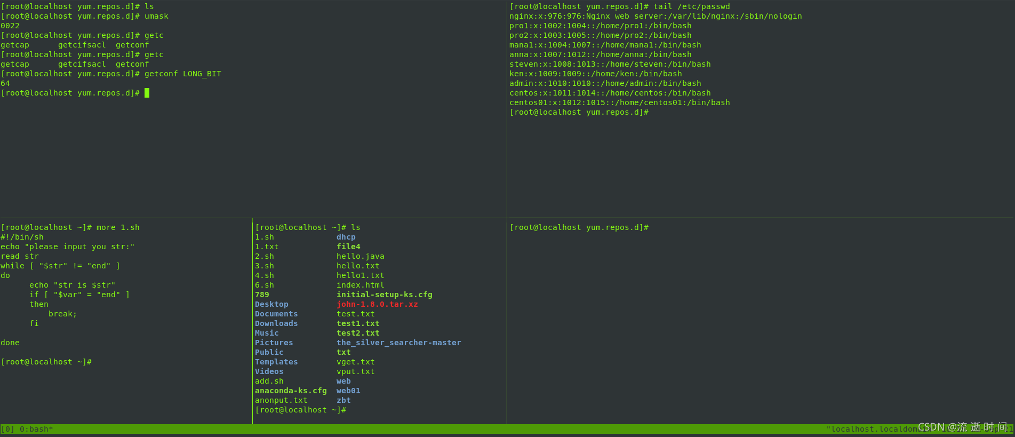The width and height of the screenshot is (1015, 437).
Task: Select the centos:x:1011 passwd line
Action: pyautogui.click(x=610, y=93)
